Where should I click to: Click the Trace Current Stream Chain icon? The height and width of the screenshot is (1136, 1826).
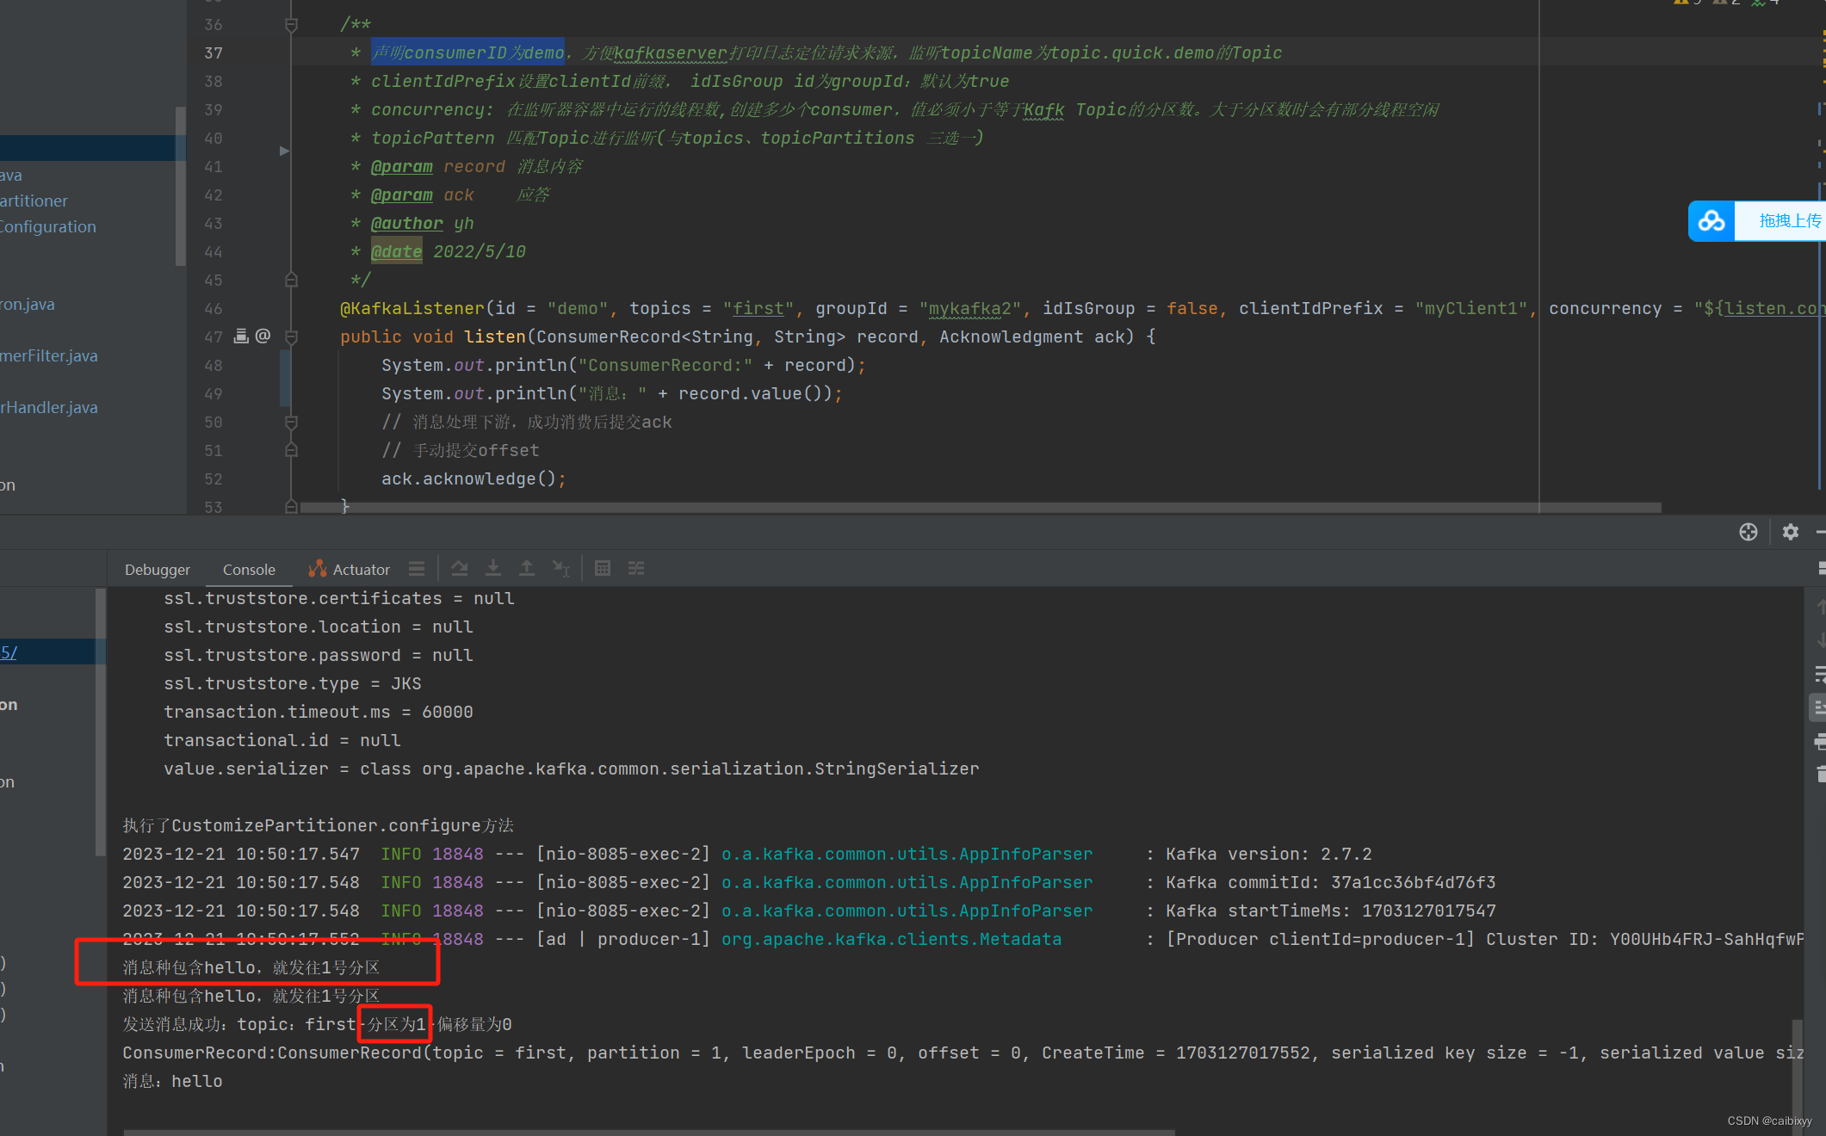pyautogui.click(x=636, y=568)
